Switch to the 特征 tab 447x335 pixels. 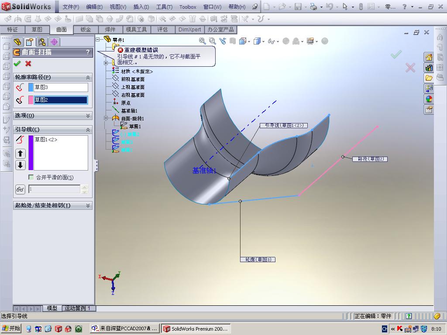pos(12,29)
